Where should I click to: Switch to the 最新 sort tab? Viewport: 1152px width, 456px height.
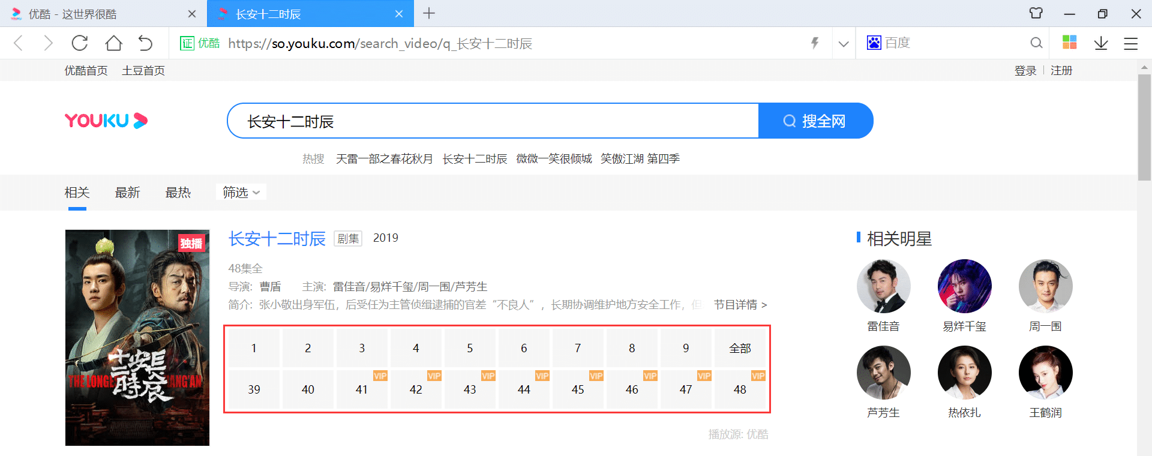pos(127,193)
